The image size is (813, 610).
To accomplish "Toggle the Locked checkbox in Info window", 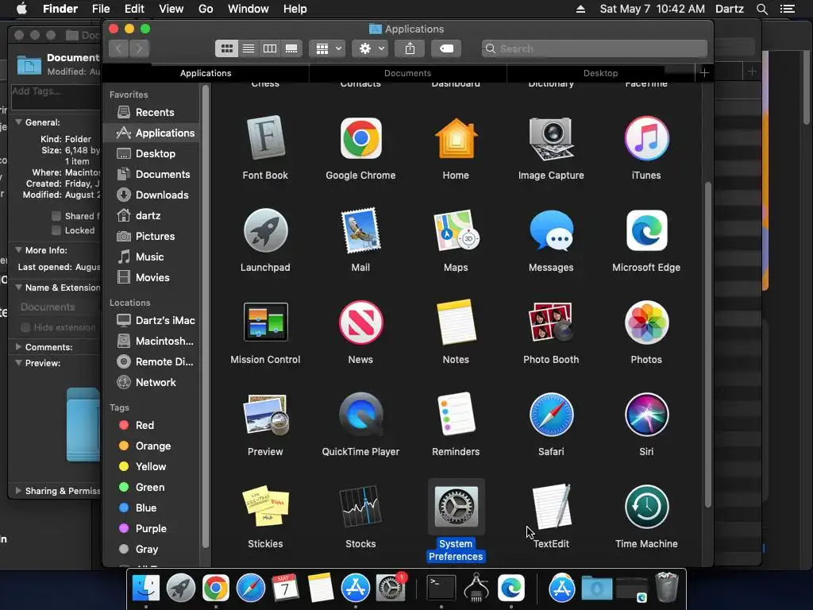I will pos(56,230).
